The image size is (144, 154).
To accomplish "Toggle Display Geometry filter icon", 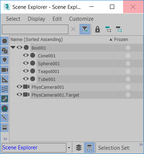I will click(x=5, y=41).
